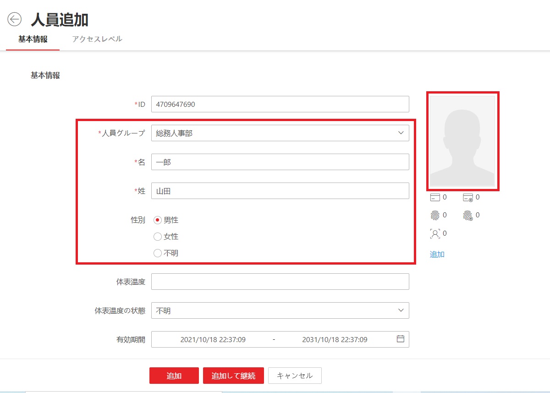Click the plain fingerprint count icon
Image resolution: width=550 pixels, height=393 pixels.
click(435, 215)
